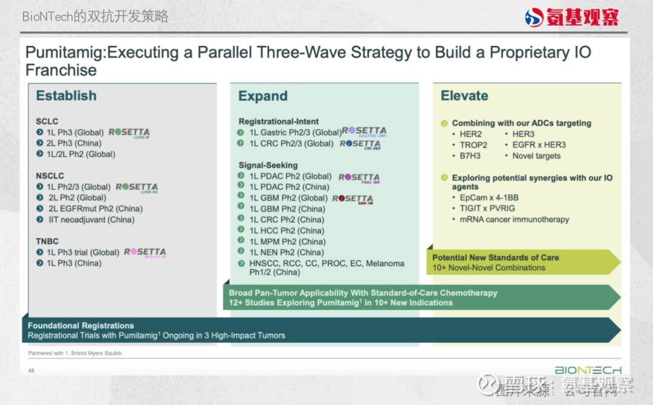
Task: Click the yellow bullet beside Combining with our ADCs
Action: coord(444,123)
